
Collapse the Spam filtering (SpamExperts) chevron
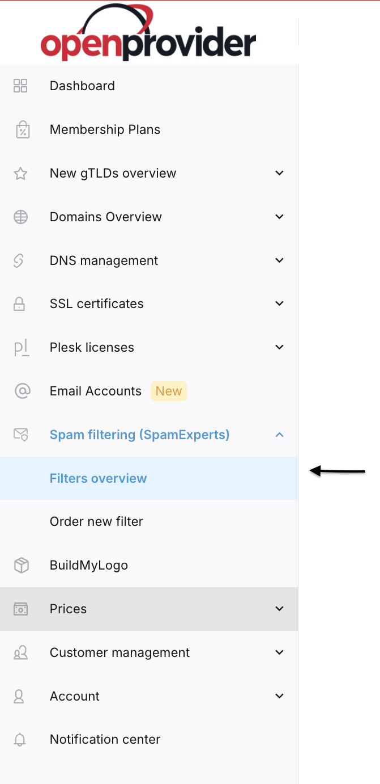[x=279, y=435]
